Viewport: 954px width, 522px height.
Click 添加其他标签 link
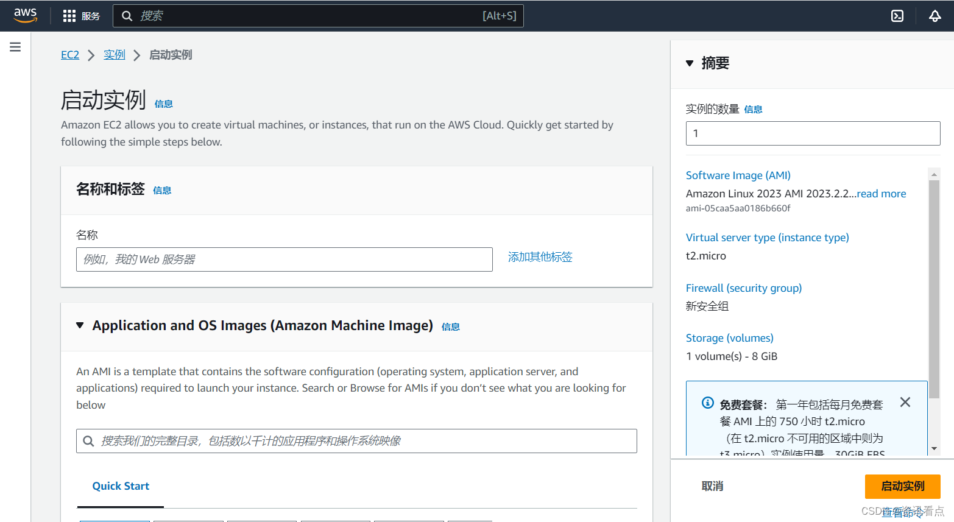(540, 257)
